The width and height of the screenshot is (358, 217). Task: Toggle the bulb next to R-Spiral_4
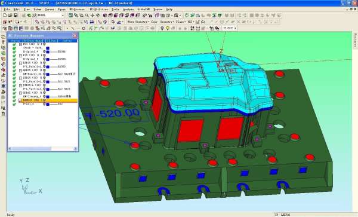coord(44,51)
